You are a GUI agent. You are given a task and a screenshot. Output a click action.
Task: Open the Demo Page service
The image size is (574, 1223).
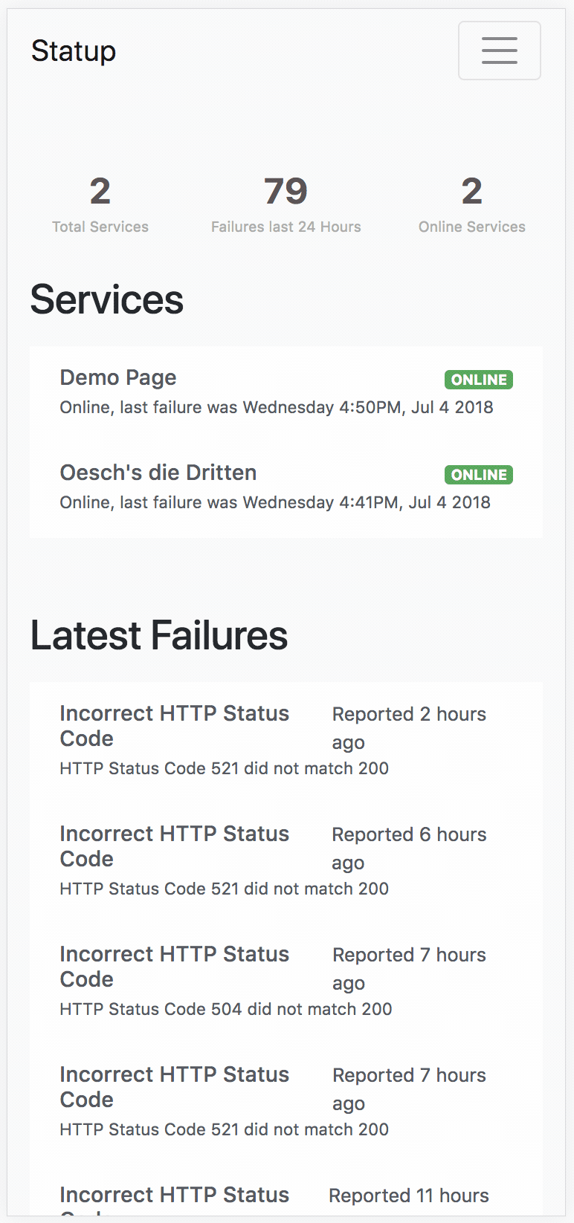(x=118, y=377)
